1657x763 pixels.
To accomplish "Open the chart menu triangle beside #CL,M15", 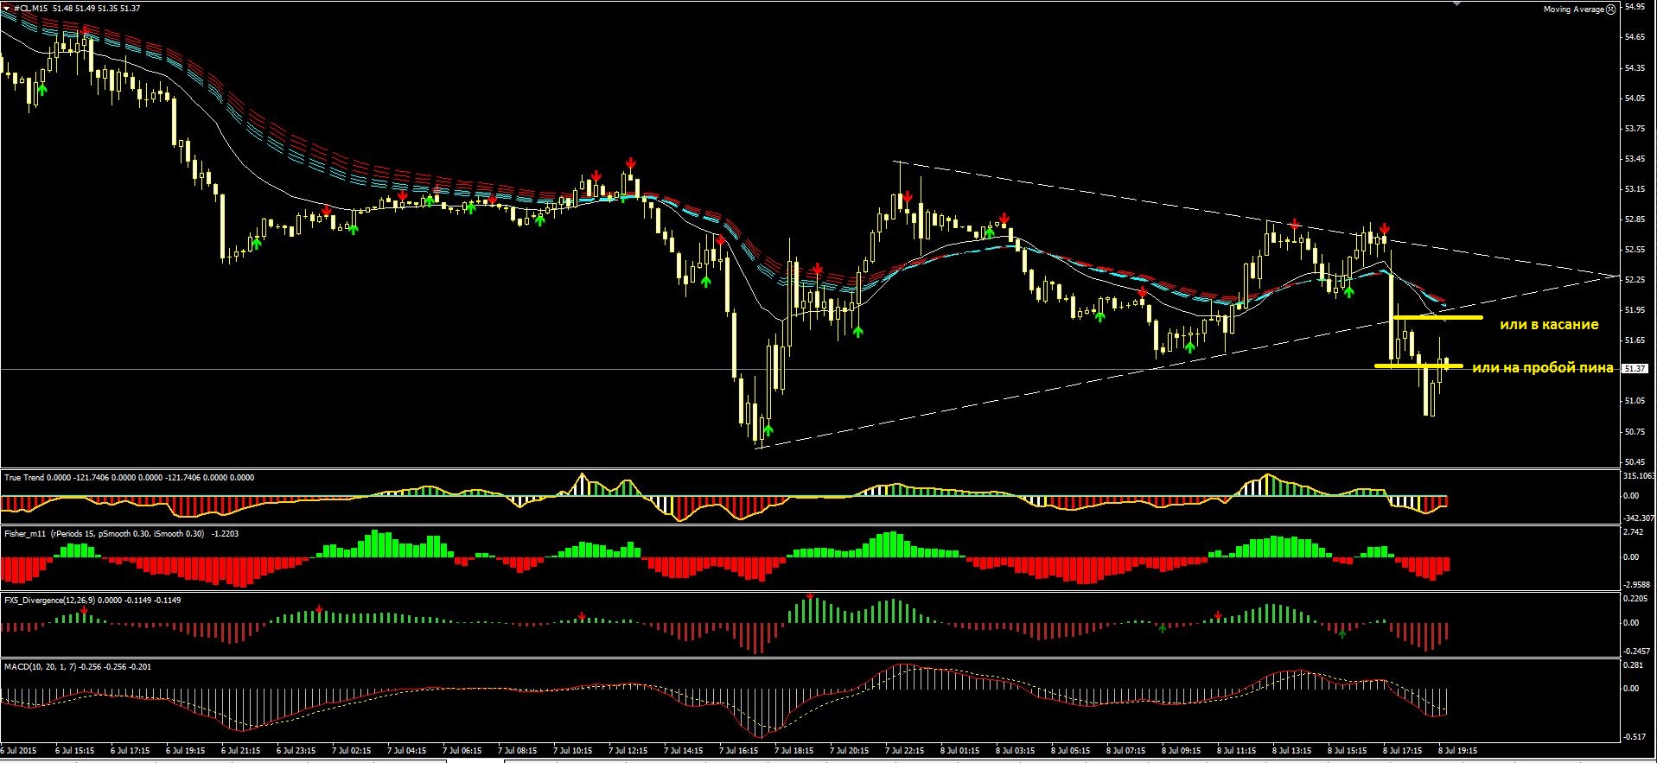I will tap(7, 8).
